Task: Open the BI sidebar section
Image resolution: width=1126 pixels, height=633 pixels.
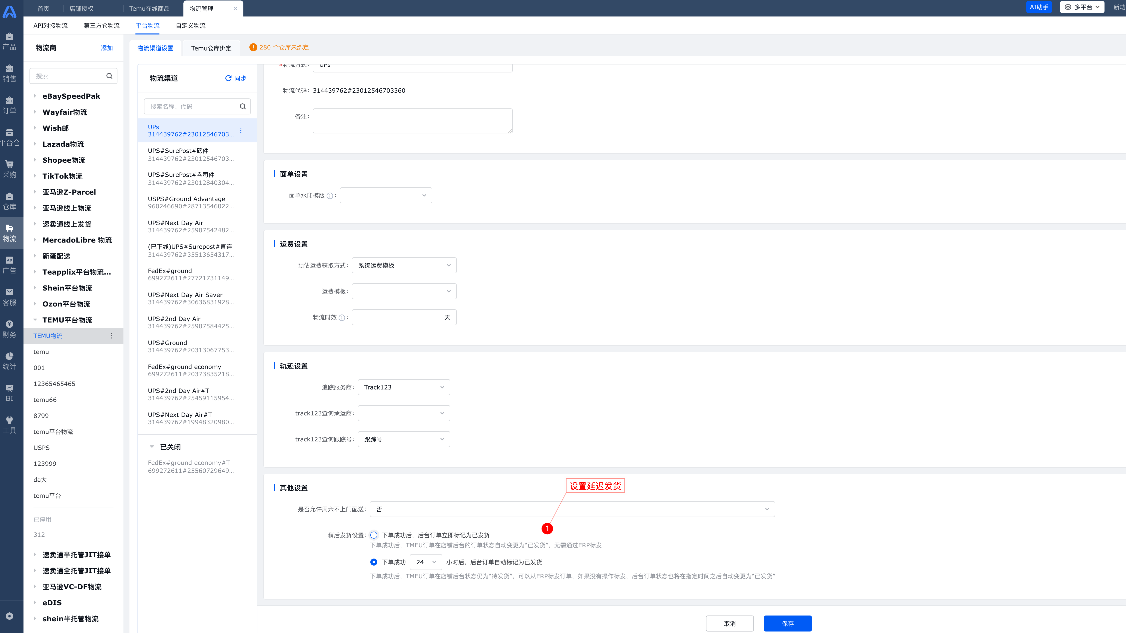Action: pyautogui.click(x=9, y=393)
